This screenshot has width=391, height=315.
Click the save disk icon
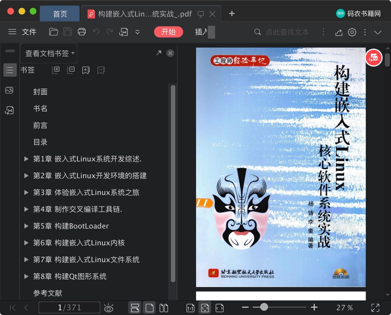point(68,32)
